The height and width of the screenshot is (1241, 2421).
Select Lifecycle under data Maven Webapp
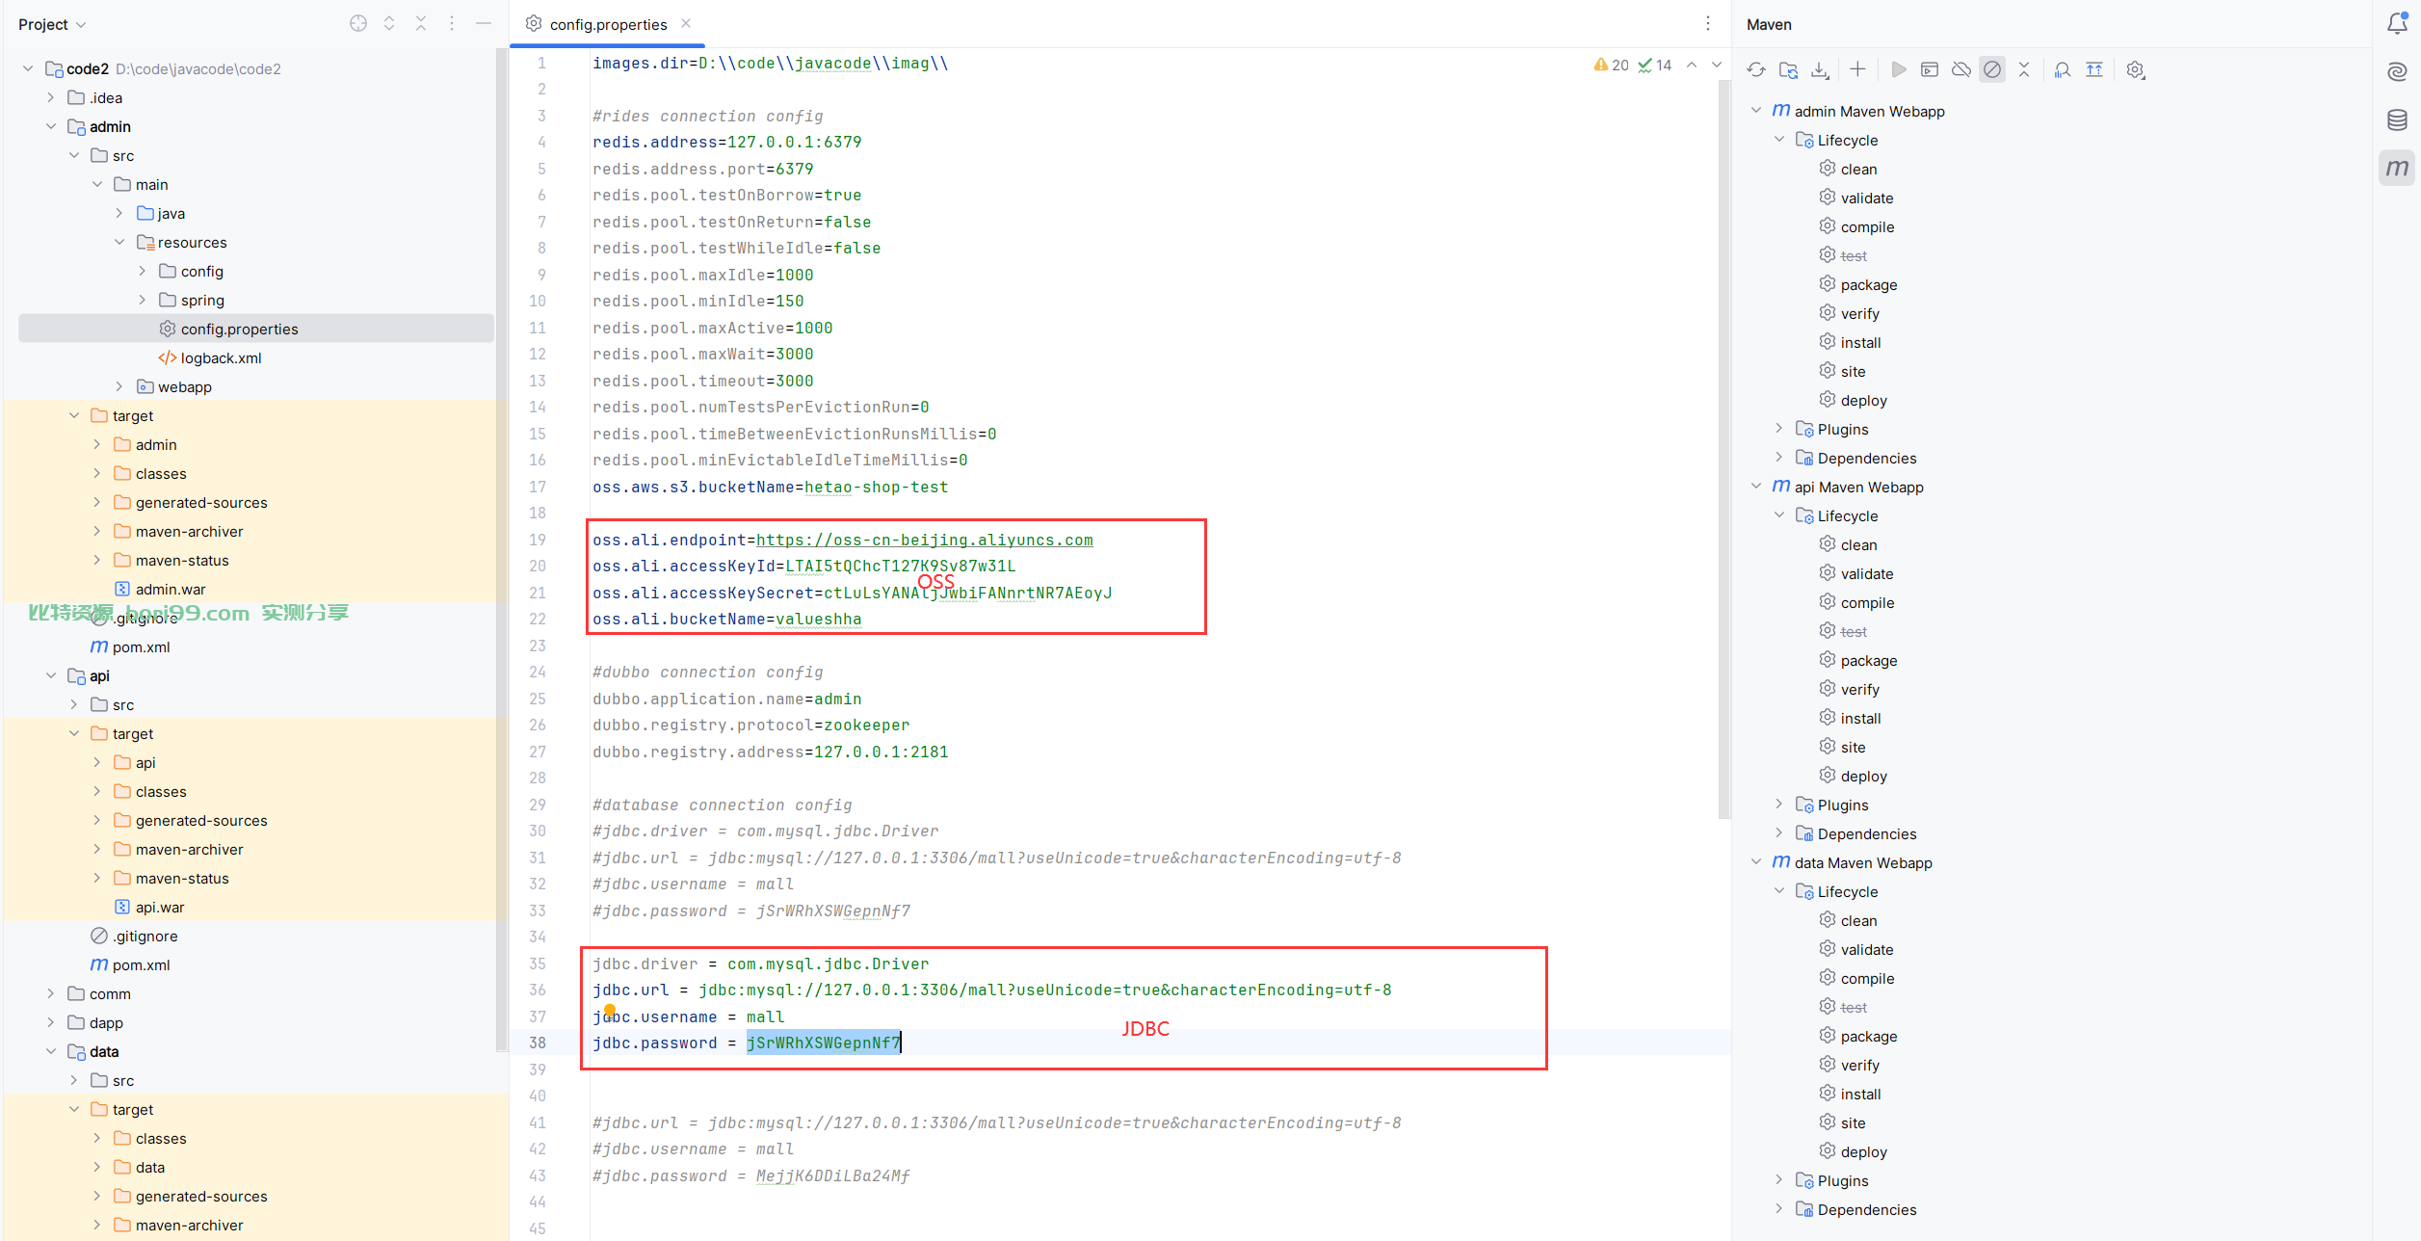click(x=1847, y=891)
